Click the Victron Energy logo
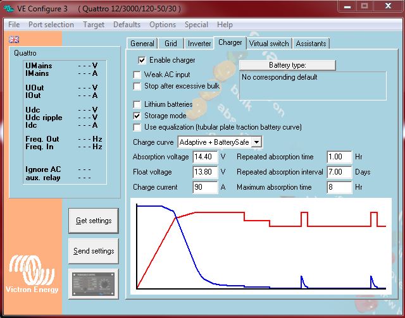This screenshot has width=405, height=318. [32, 274]
